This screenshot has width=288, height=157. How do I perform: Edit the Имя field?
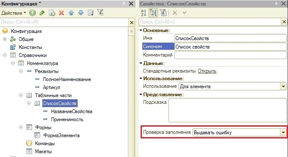pyautogui.click(x=230, y=38)
